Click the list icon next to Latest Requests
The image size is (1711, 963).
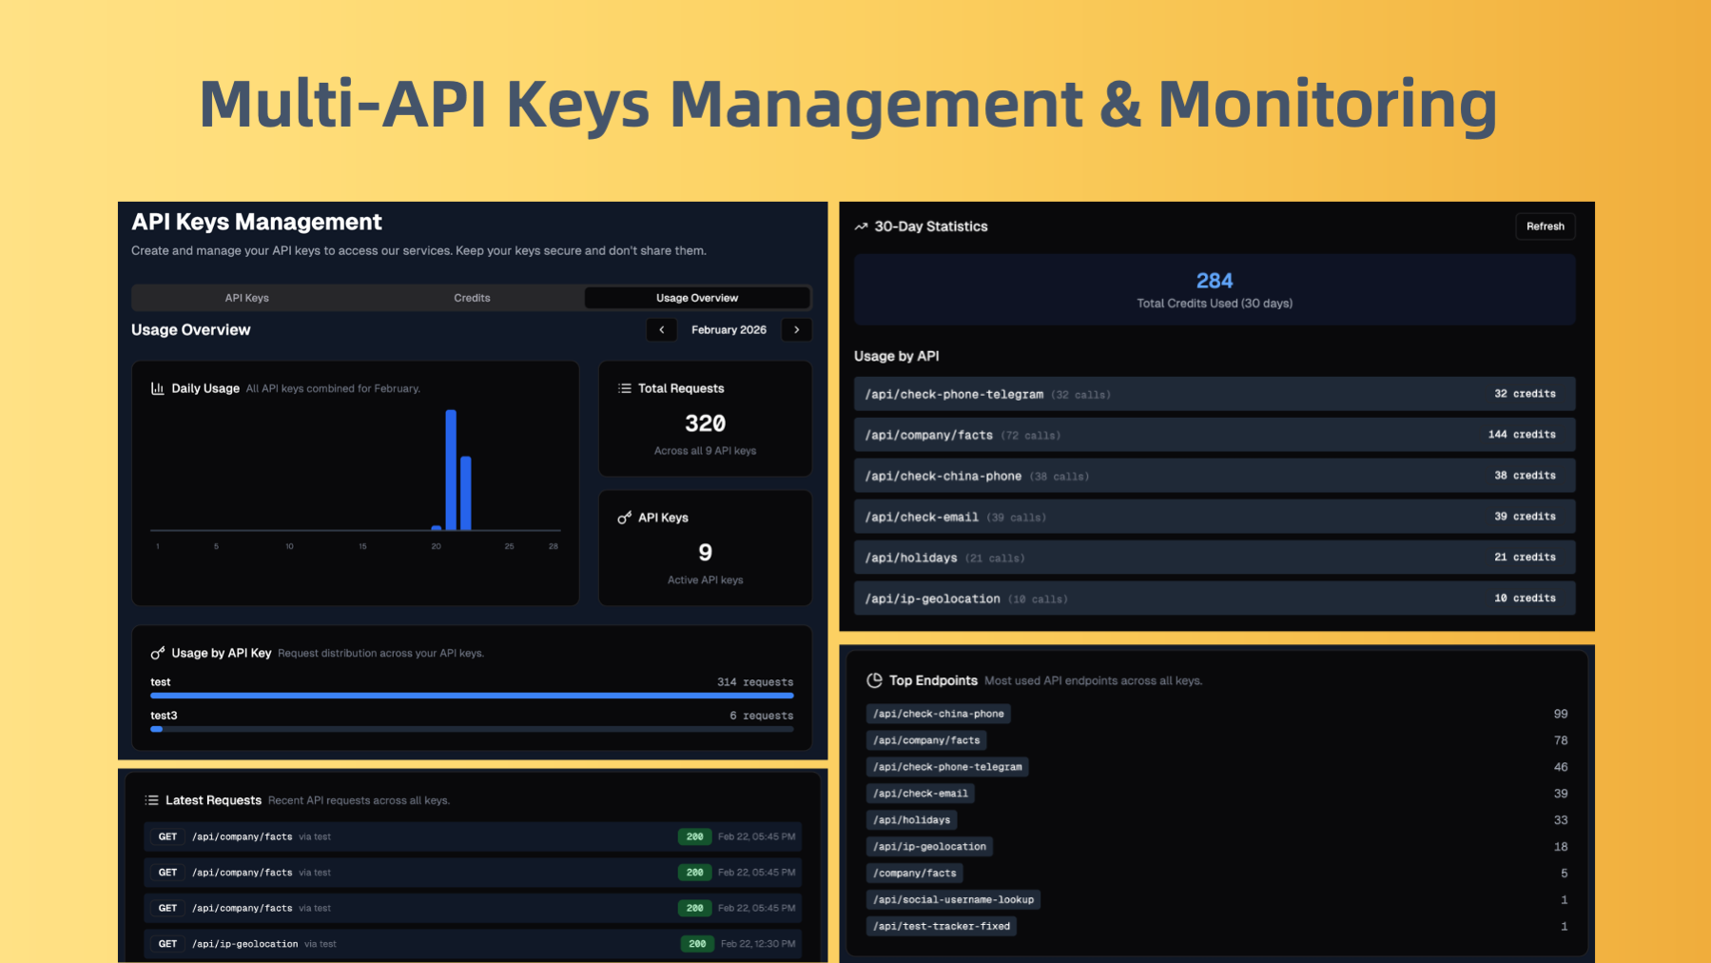[x=149, y=799]
